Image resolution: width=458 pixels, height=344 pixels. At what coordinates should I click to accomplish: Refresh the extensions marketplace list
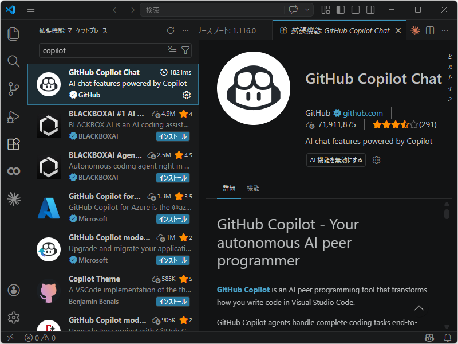[x=171, y=30]
